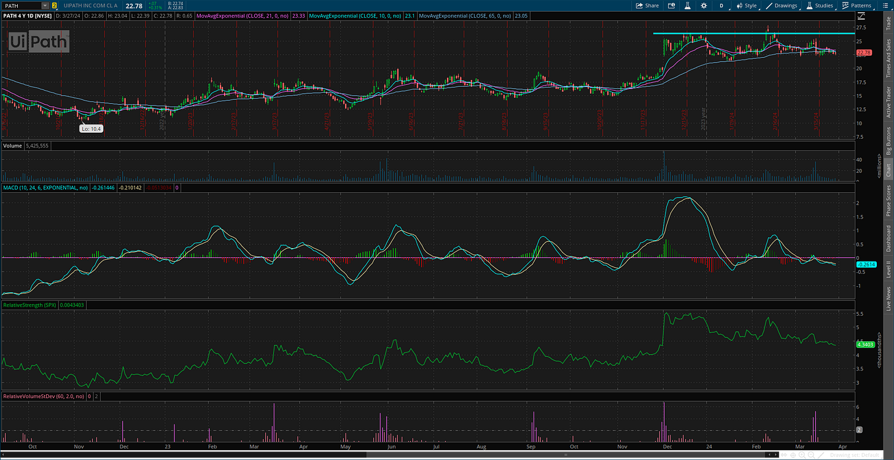Open the Phase Scores side tab

tap(888, 200)
